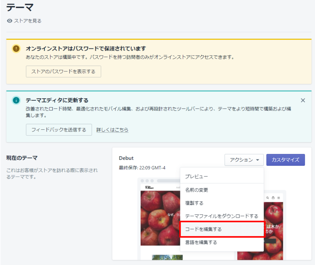The image size is (315, 265).
Task: Click the オンラインストアはパスワードで保護されています heading
Action: coord(86,48)
